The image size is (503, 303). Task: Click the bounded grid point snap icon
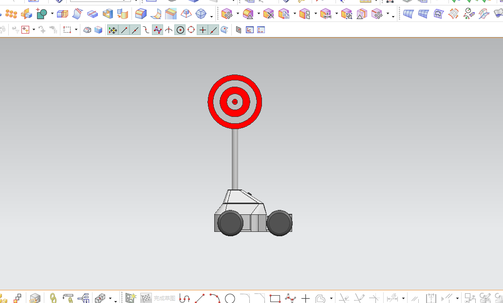pyautogui.click(x=238, y=30)
